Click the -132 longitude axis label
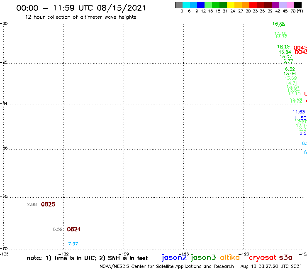 [x=63, y=254]
